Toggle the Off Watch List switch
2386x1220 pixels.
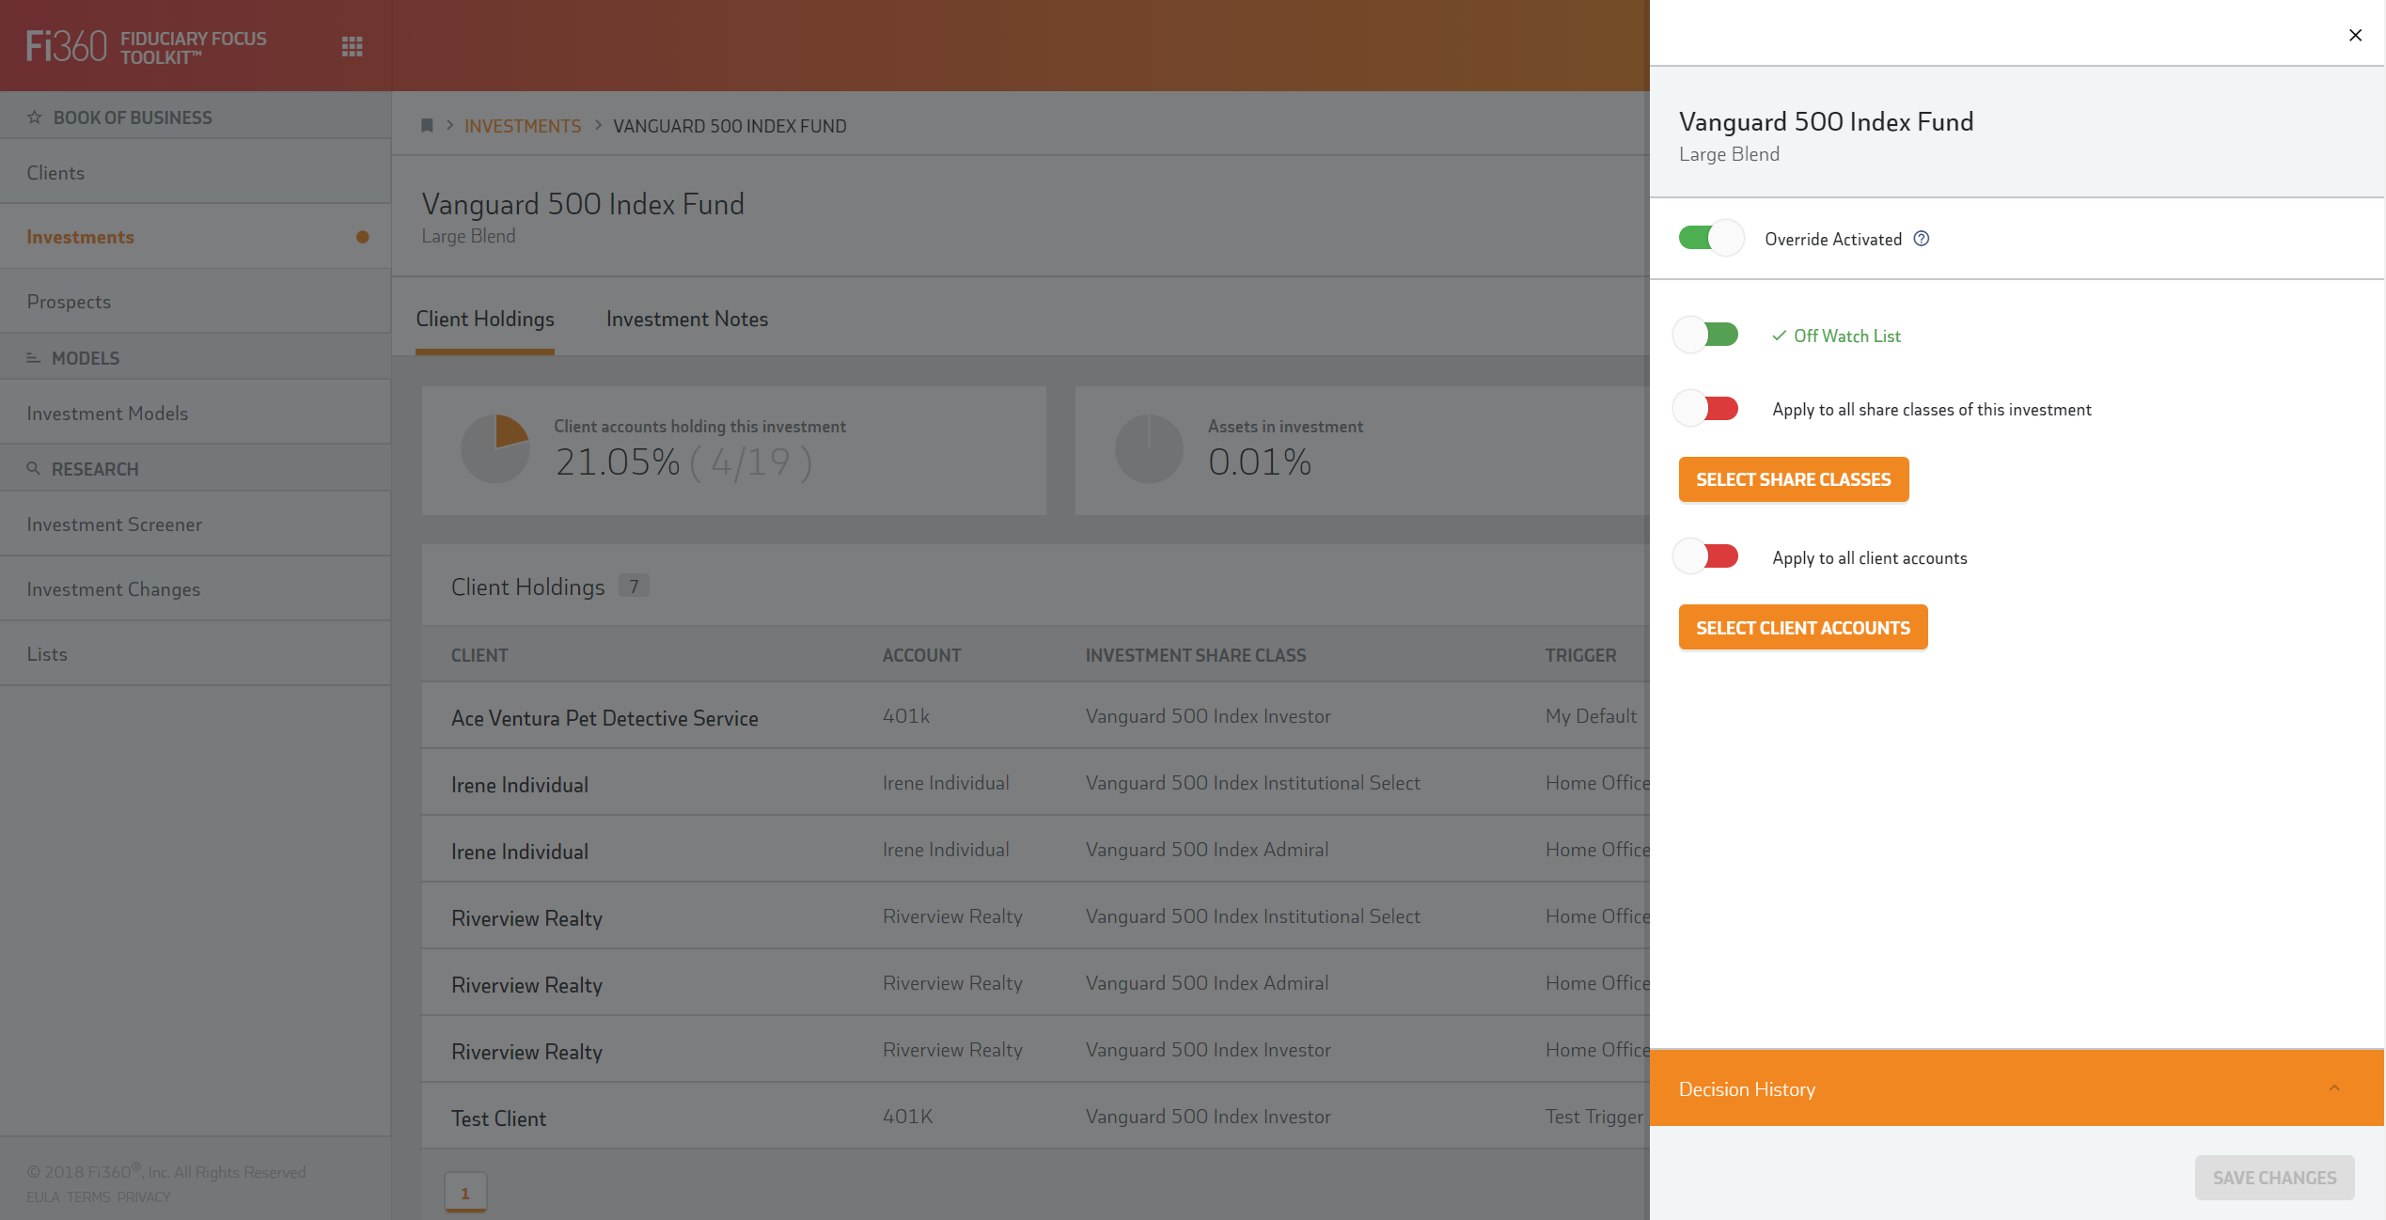pos(1705,335)
